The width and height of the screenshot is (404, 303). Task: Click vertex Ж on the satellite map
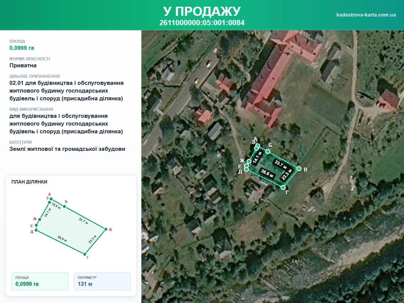pyautogui.click(x=249, y=161)
